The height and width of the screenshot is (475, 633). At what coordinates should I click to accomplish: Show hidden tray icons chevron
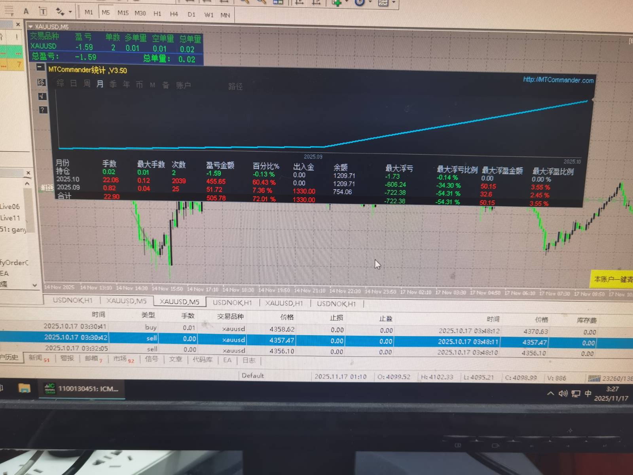550,393
